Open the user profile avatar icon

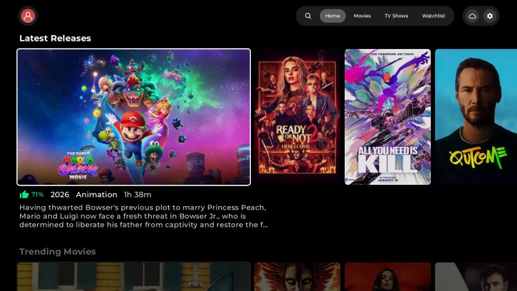[x=28, y=15]
